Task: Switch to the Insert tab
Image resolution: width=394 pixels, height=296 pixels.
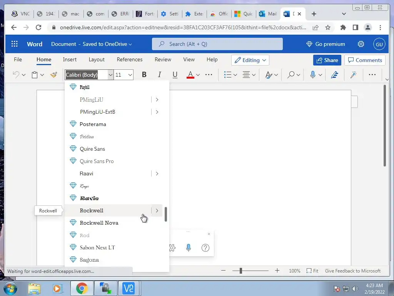Action: tap(70, 59)
